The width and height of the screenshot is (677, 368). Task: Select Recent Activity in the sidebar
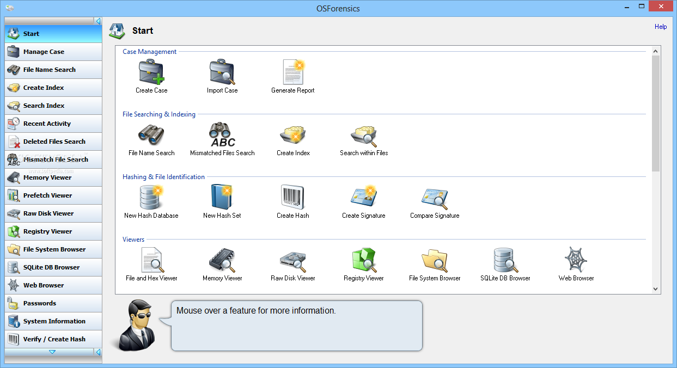point(53,124)
